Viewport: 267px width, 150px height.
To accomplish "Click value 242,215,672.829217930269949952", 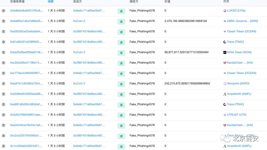I will pos(187,84).
